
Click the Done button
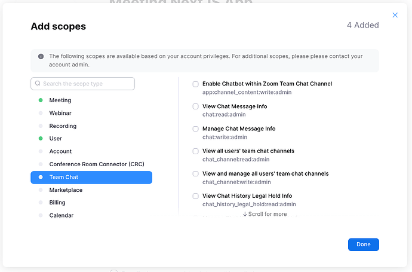[363, 245]
